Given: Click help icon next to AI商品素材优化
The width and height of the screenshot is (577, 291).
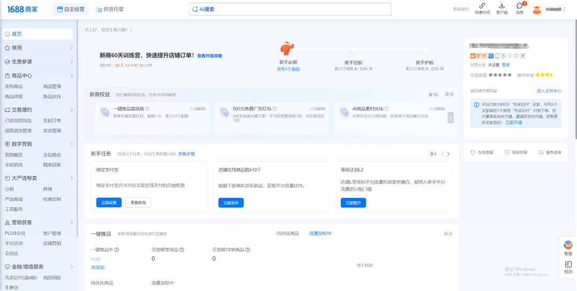Looking at the screenshot, I should click(386, 109).
